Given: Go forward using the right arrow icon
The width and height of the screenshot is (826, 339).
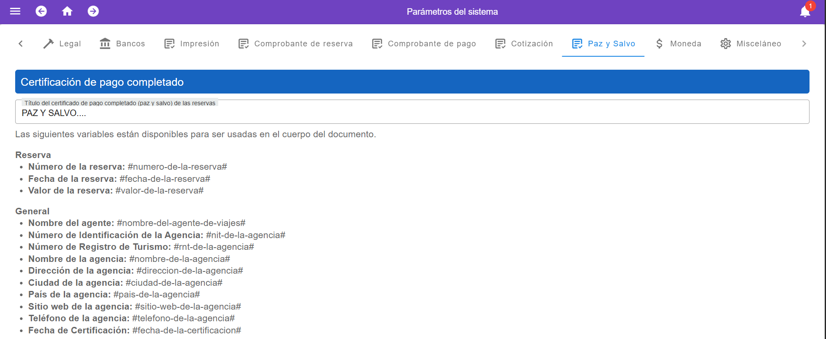Looking at the screenshot, I should click(x=93, y=11).
